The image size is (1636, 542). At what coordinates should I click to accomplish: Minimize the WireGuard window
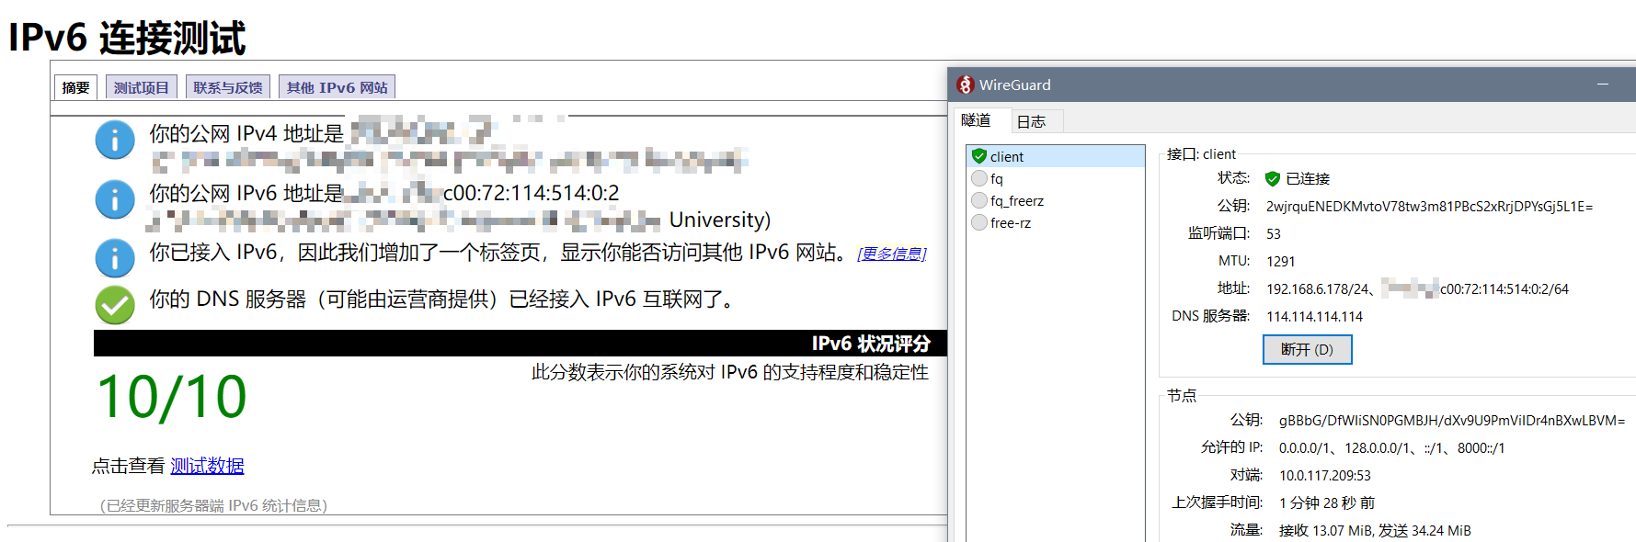[1603, 85]
